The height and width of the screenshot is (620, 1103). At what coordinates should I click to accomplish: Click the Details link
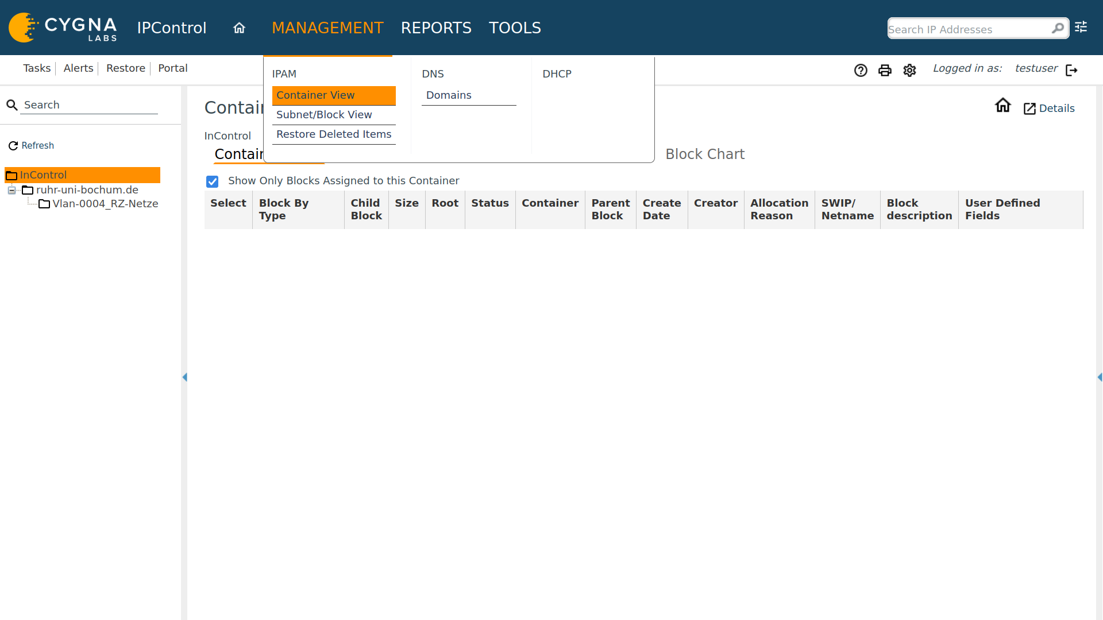(1056, 108)
